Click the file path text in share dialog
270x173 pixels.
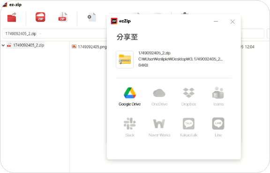pos(180,59)
